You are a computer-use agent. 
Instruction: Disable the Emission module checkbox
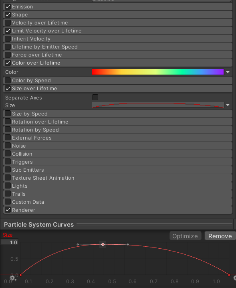(8, 6)
